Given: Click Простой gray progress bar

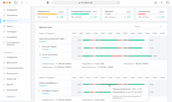Looking at the screenshot, I should click(118, 14).
